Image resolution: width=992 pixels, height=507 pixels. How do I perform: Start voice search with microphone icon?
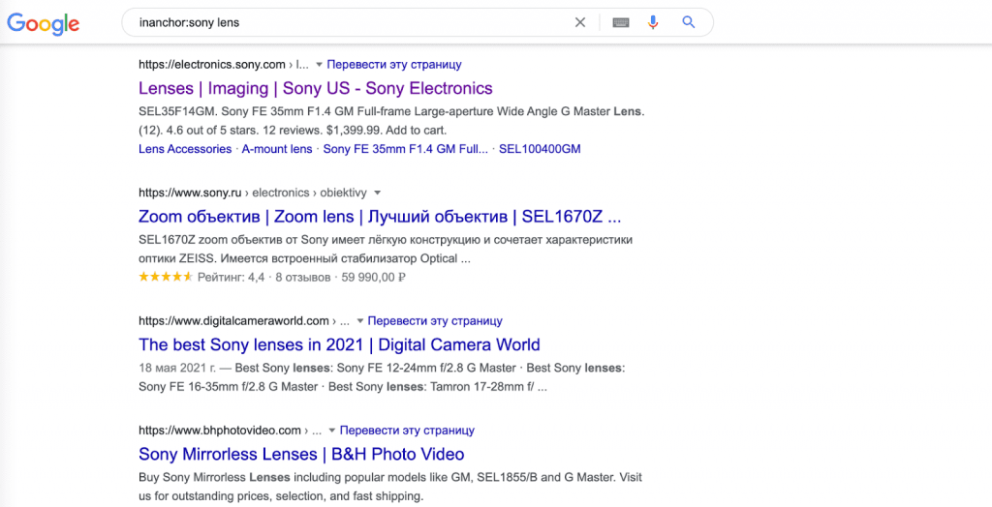coord(653,22)
